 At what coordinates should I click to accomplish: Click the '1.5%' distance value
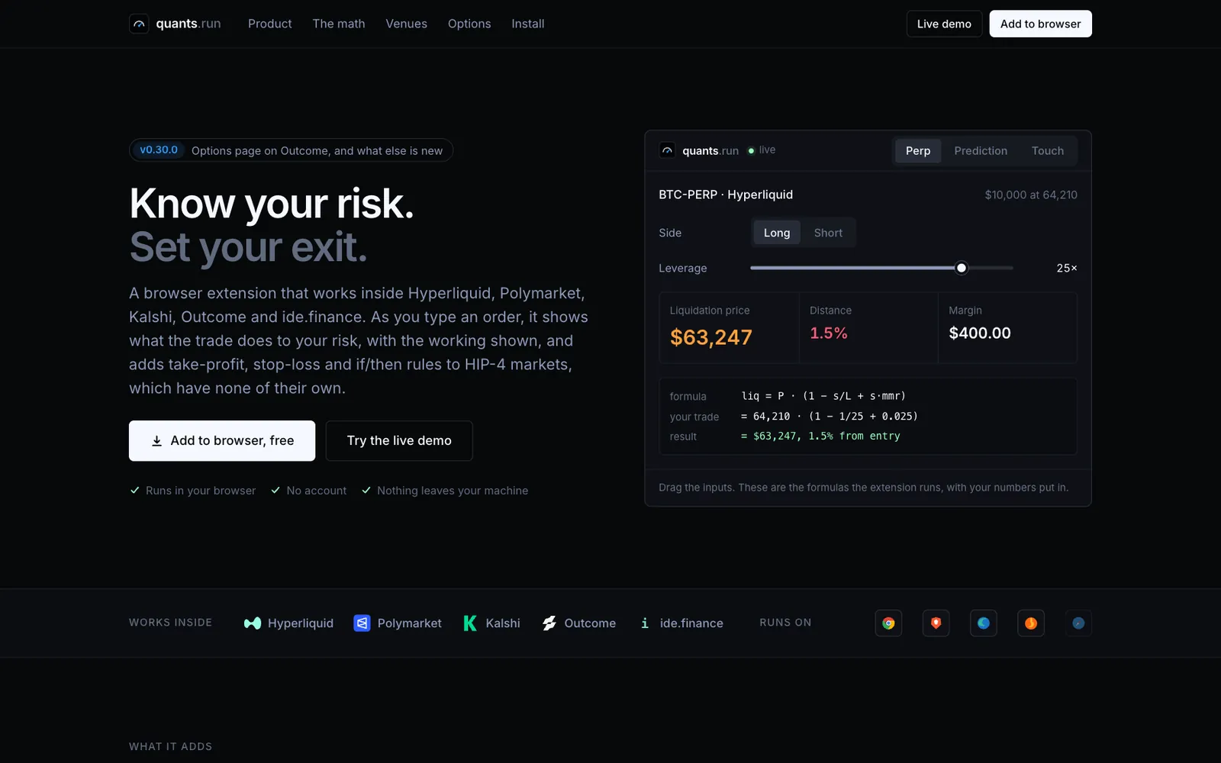(829, 333)
